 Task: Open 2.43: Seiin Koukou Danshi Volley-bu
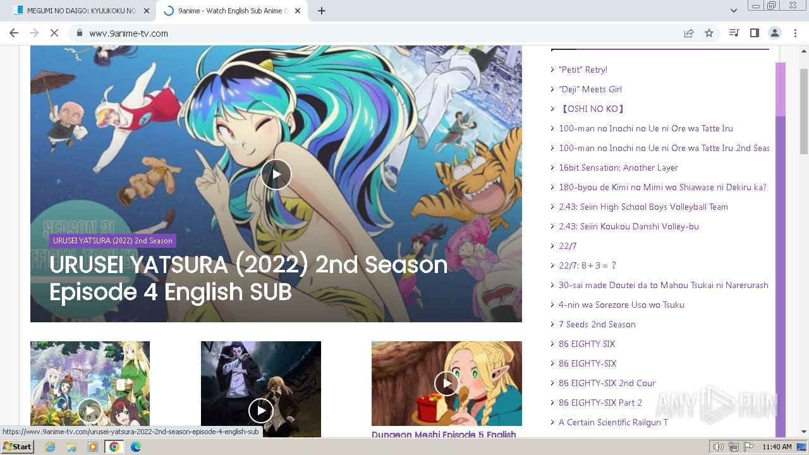(629, 226)
